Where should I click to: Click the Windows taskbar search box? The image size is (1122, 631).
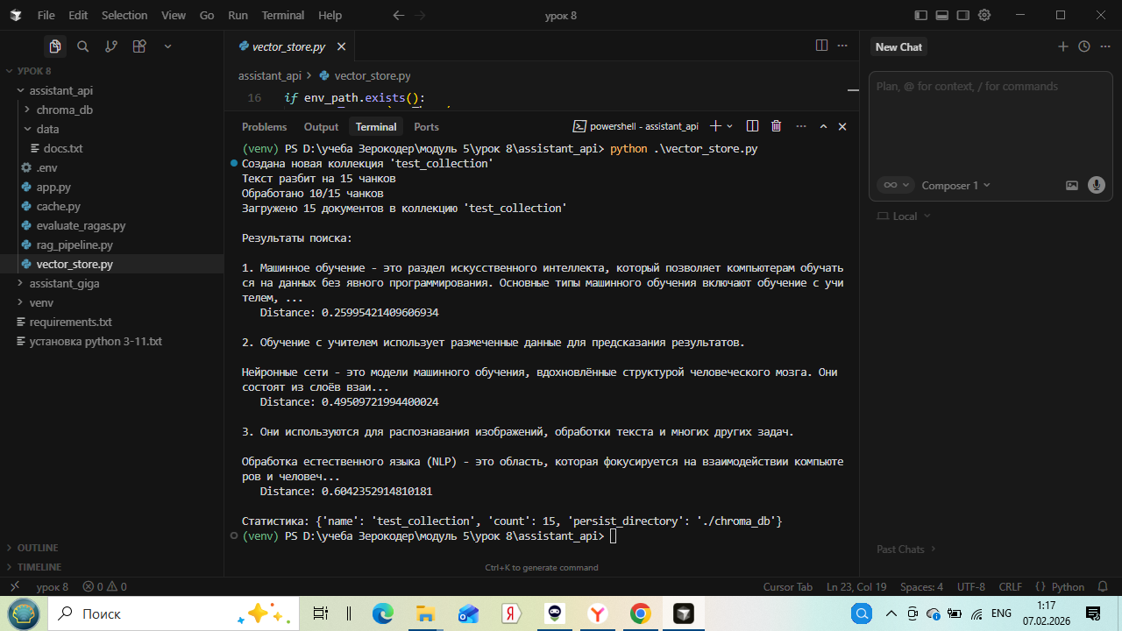(173, 613)
